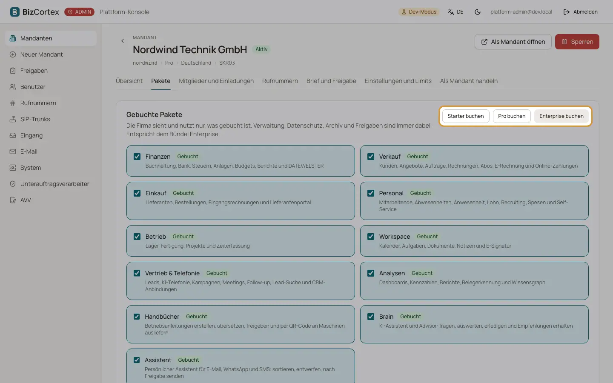
Task: Click the language translate icon next to DE
Action: [451, 12]
